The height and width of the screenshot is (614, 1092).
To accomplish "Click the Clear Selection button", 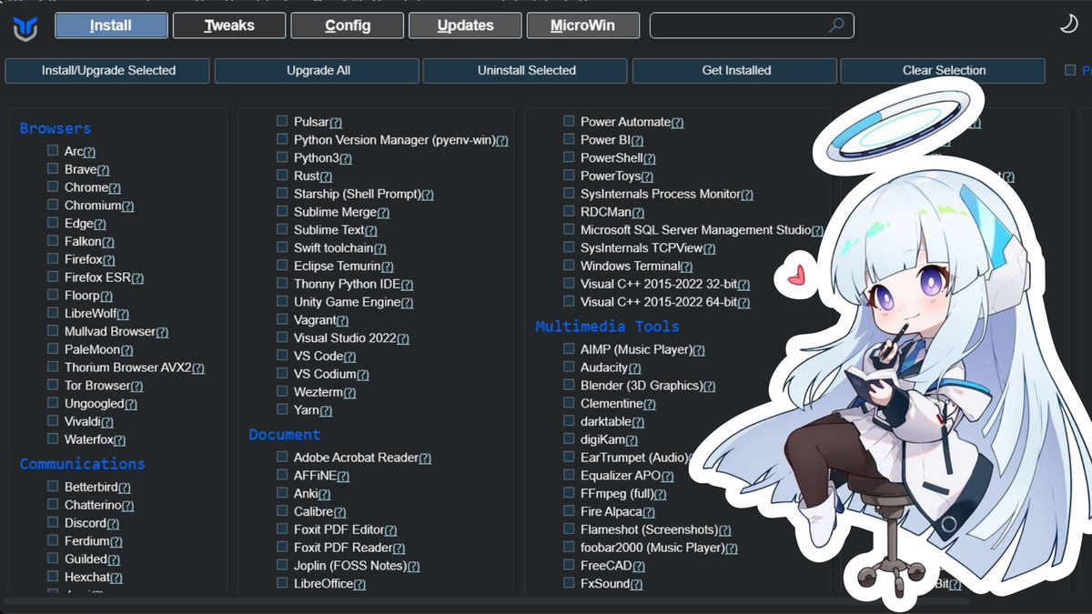I will coord(944,70).
